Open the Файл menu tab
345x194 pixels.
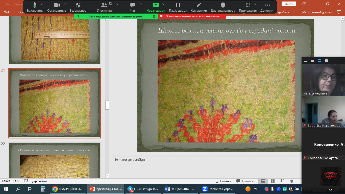click(x=8, y=12)
